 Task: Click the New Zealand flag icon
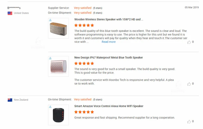tap(10, 100)
